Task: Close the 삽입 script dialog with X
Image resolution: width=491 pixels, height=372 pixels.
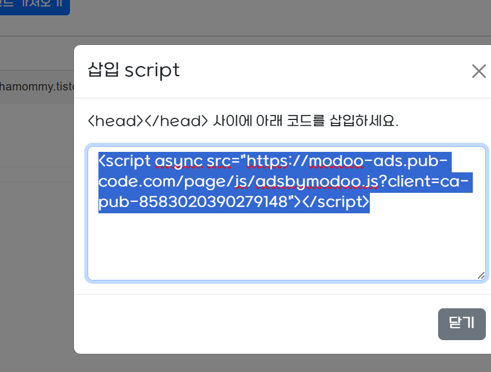Action: point(478,71)
